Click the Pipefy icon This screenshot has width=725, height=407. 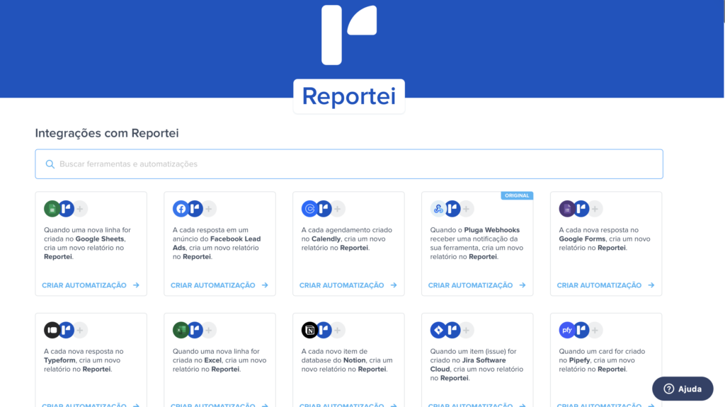567,330
